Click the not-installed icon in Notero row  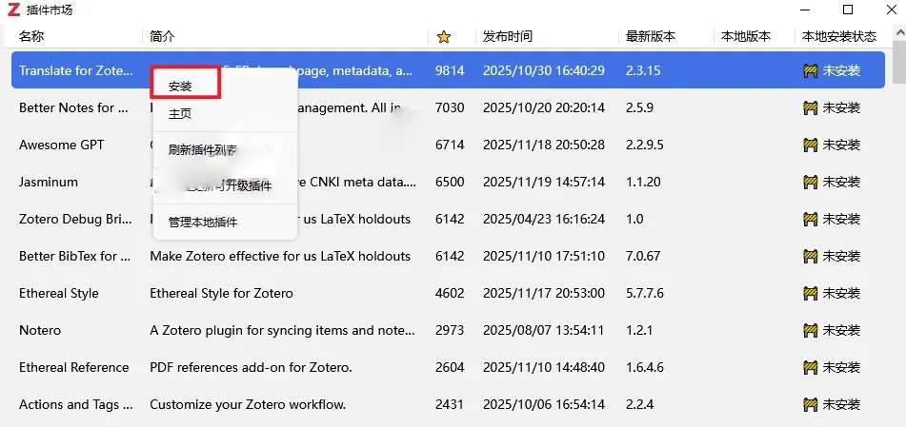pyautogui.click(x=811, y=331)
